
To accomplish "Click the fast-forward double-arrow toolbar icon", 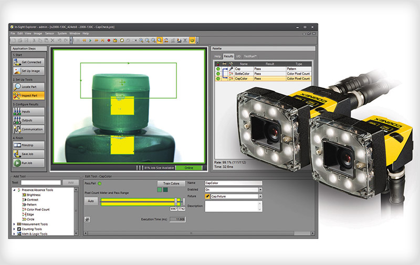I will pos(97,40).
